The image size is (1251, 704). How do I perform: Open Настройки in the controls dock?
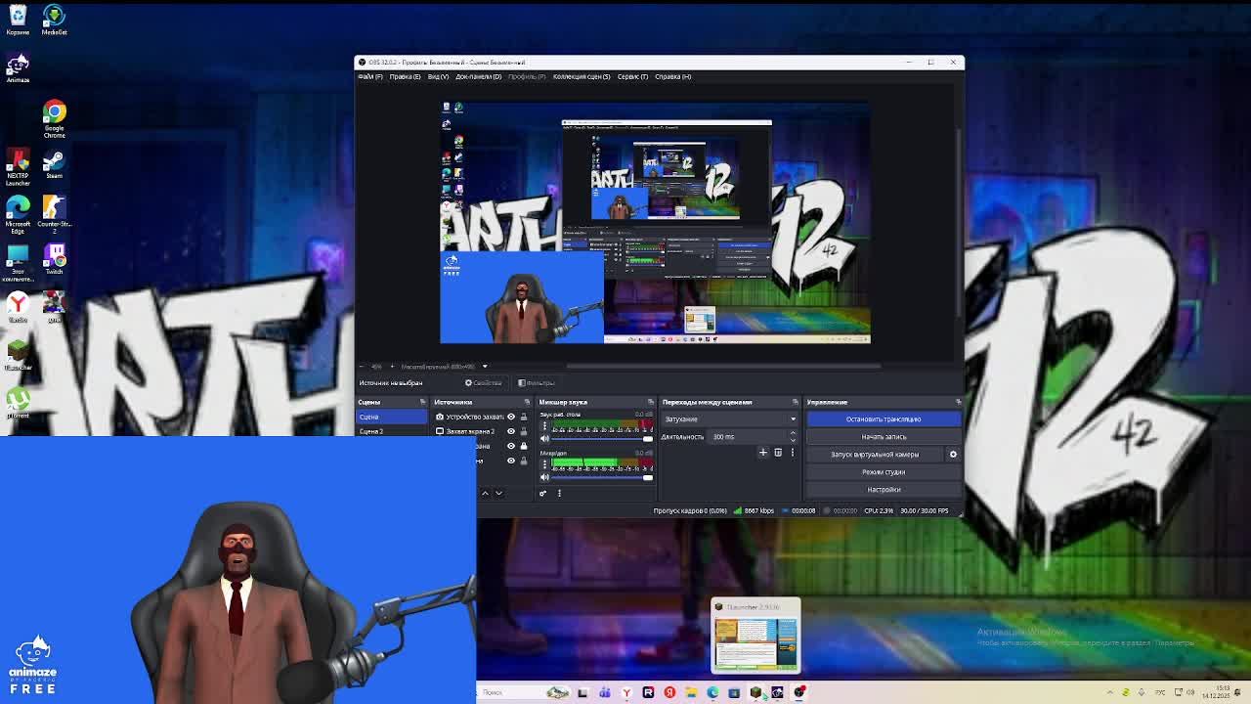point(884,490)
